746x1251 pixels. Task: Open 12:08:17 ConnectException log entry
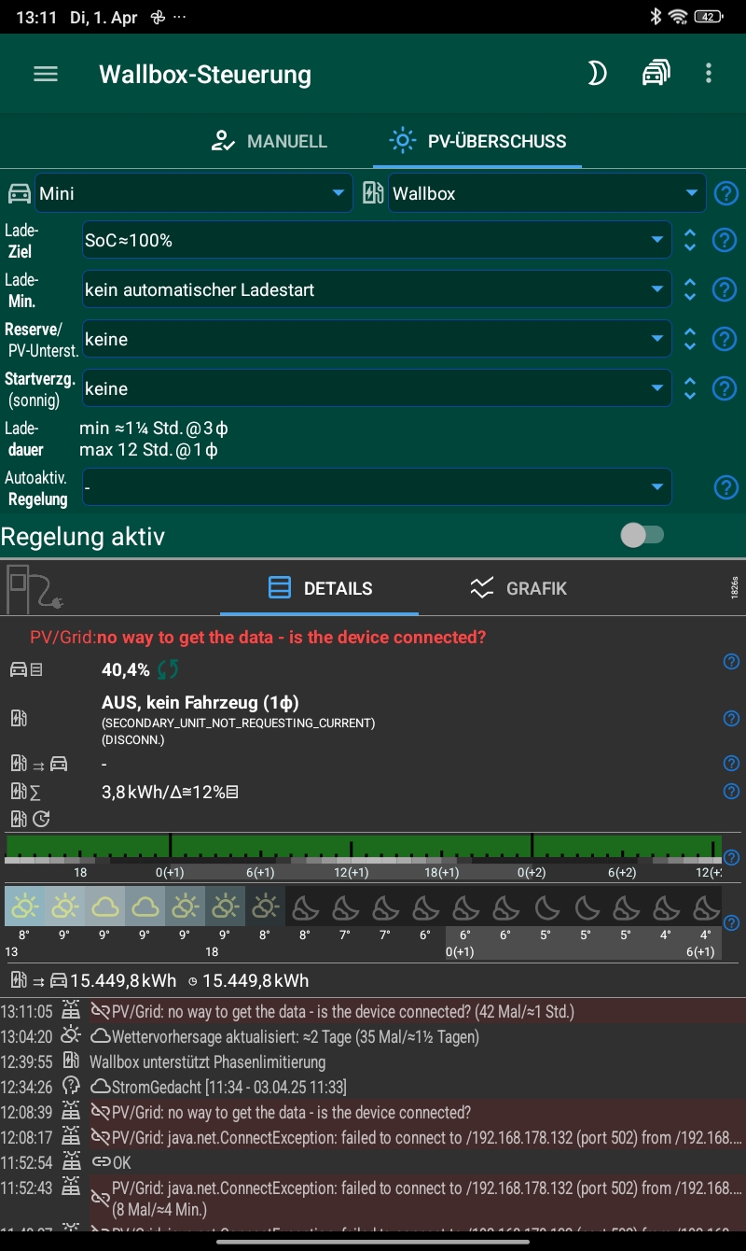click(x=373, y=1137)
